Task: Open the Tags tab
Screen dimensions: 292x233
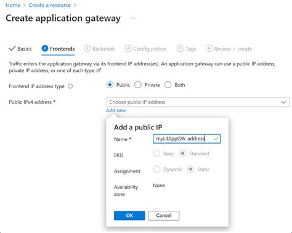Action: (x=187, y=49)
